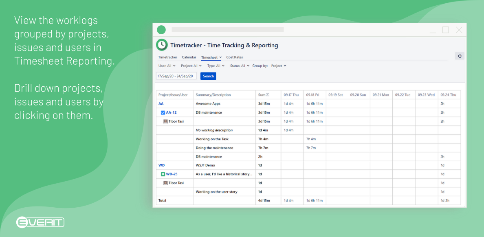This screenshot has width=484, height=237.
Task: Click the Total row label
Action: (x=163, y=201)
